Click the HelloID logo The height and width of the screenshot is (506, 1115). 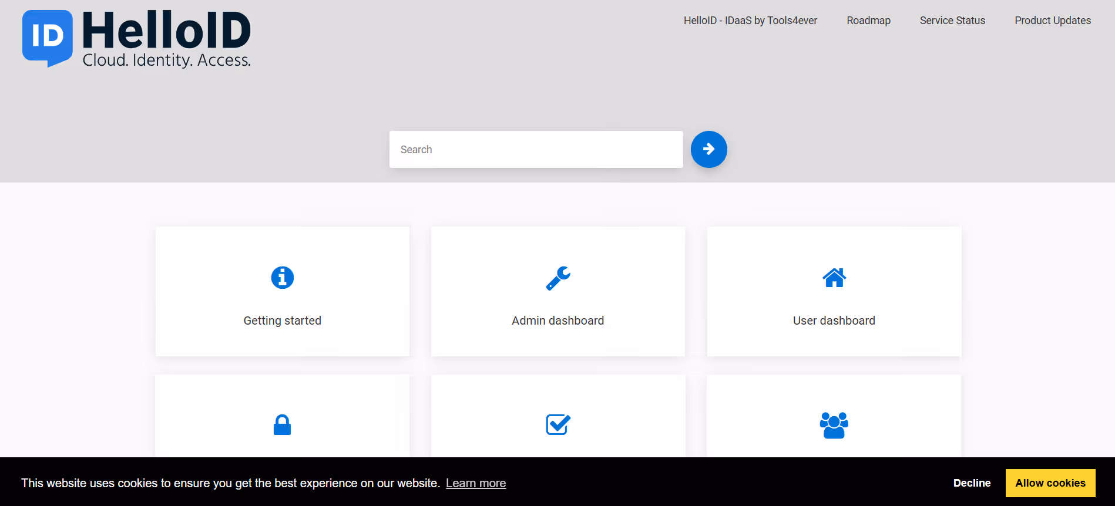coord(136,39)
